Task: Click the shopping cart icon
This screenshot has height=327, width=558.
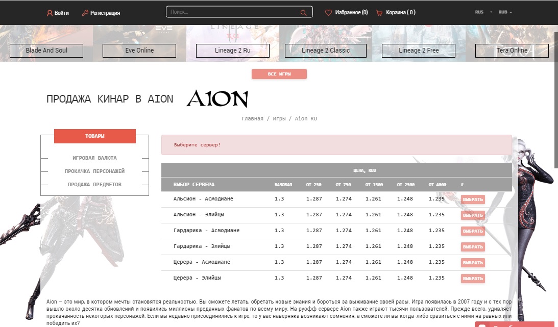Action: pyautogui.click(x=379, y=13)
